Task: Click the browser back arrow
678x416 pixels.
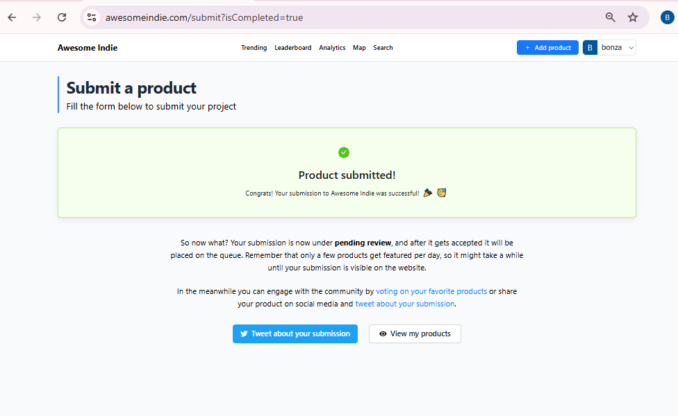Action: 12,17
